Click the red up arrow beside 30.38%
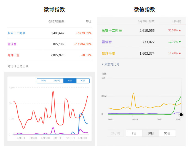 tap(180, 30)
